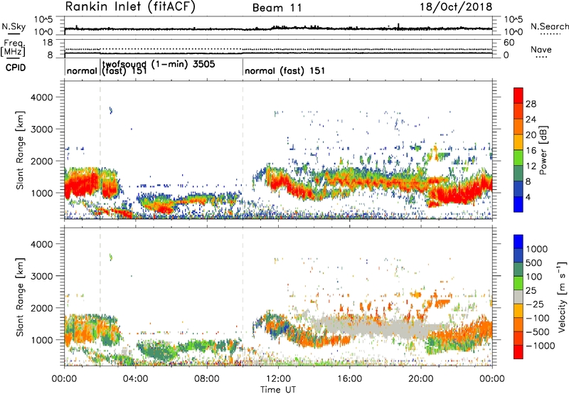Click the 'N.Sky' legend label

point(14,26)
